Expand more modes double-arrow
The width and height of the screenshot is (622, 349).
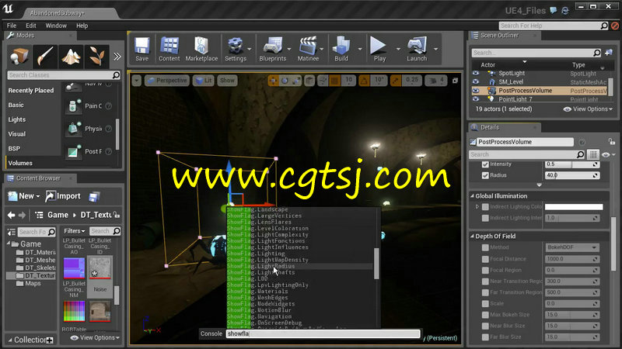tap(117, 56)
